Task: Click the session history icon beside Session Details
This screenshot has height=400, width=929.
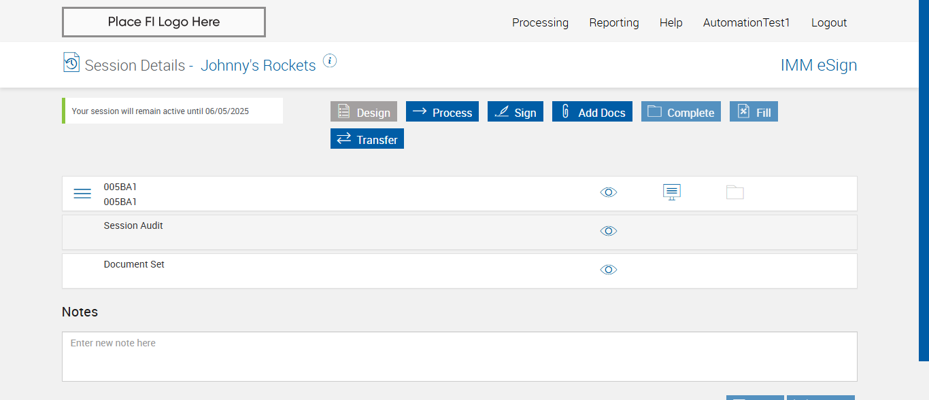Action: point(71,62)
